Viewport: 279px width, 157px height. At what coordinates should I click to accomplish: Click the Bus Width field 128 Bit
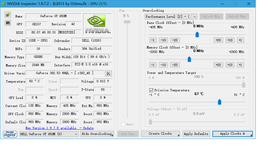pos(92,57)
